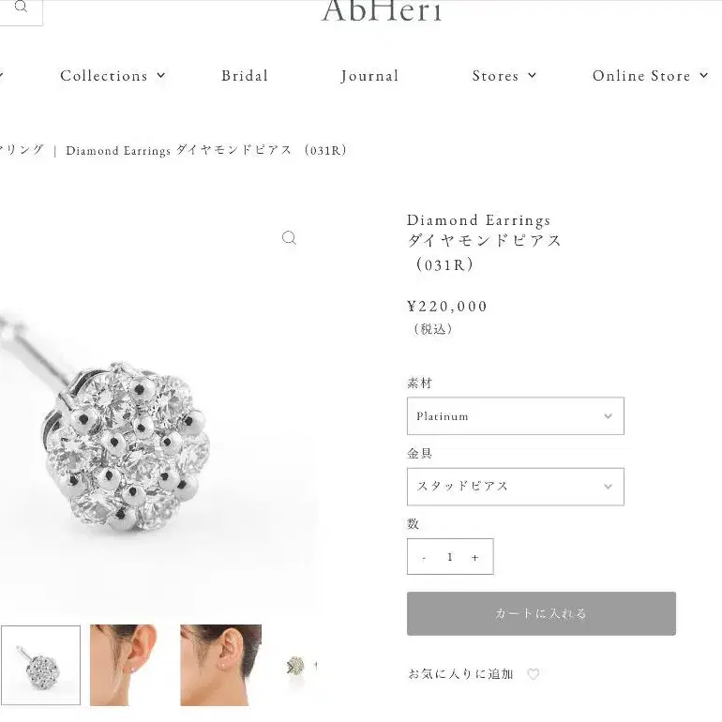Expand the Stores menu chevron

(x=533, y=76)
